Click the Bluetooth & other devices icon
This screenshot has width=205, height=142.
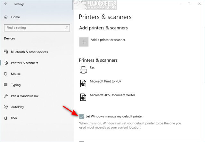coord(6,52)
